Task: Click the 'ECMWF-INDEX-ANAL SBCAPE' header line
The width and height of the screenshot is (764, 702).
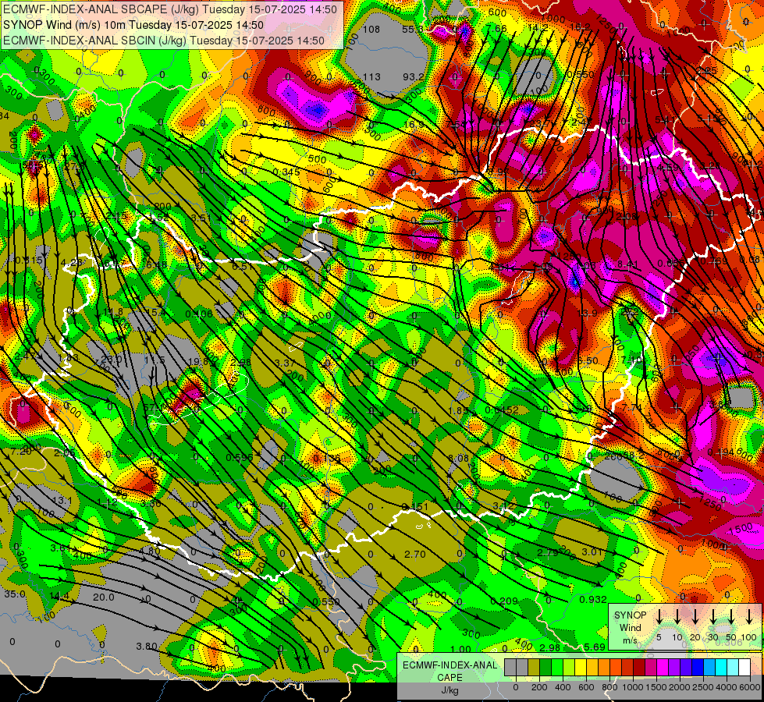Action: tap(169, 9)
